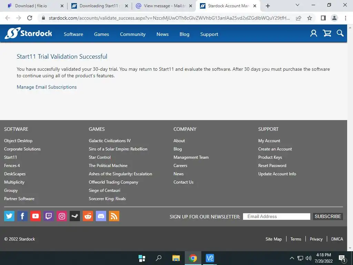Open the Twitch social icon
Viewport: 353px width, 265px height.
point(48,216)
